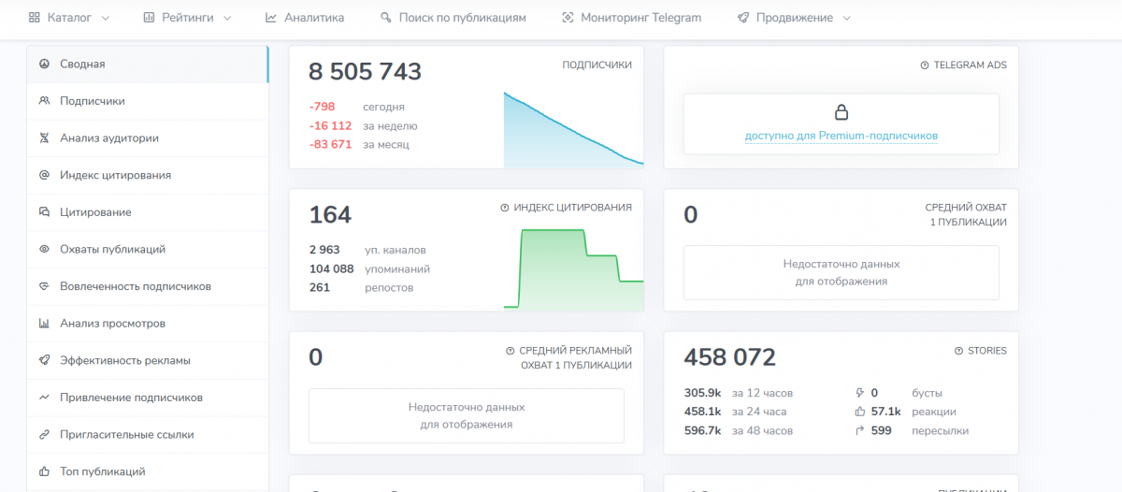
Task: Click the СРЕДНИЙ ОХВАТ 1 ПУБЛИКАЦИИ heading
Action: click(966, 214)
